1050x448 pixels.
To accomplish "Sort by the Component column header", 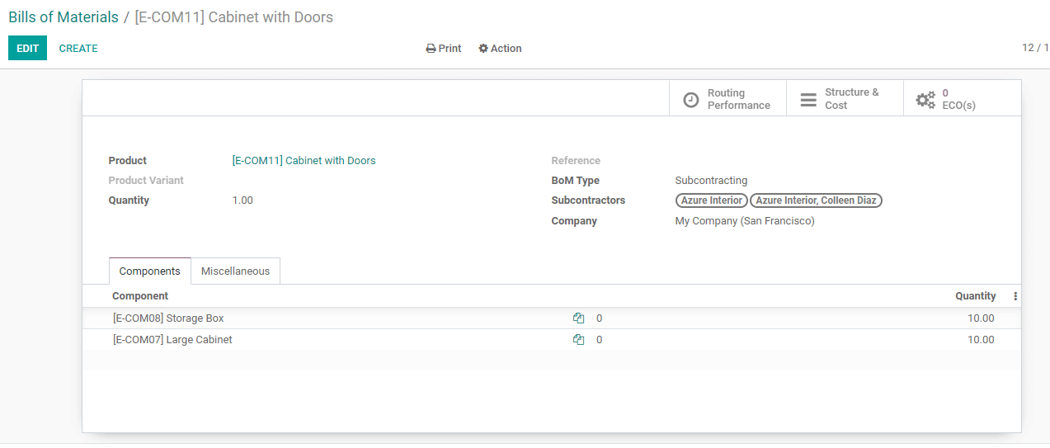I will coord(140,296).
